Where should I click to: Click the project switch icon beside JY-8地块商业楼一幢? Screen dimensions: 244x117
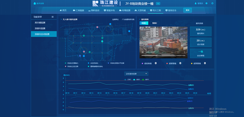(x=158, y=3)
